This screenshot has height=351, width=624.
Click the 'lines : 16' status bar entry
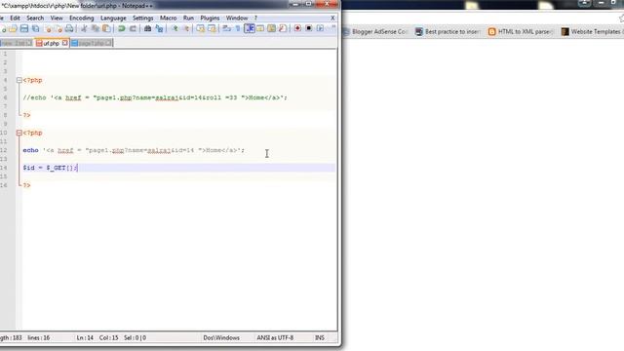tap(39, 337)
